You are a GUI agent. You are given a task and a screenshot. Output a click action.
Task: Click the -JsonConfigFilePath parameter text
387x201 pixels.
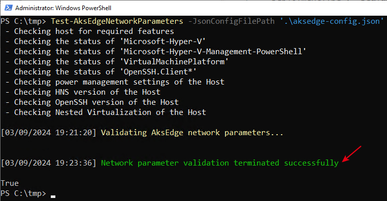231,21
